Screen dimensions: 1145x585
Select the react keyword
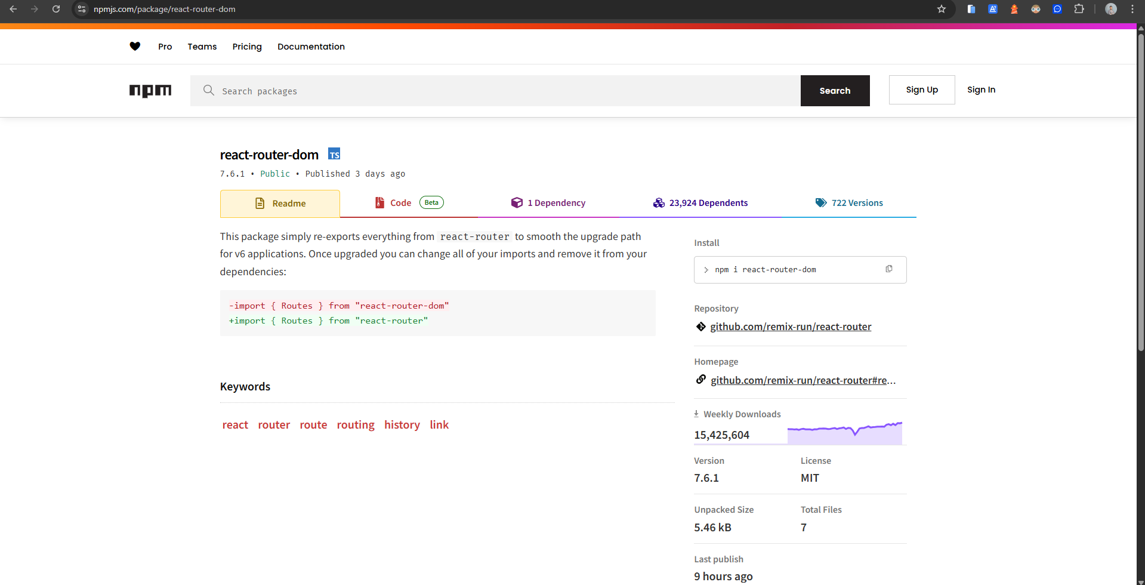(235, 425)
